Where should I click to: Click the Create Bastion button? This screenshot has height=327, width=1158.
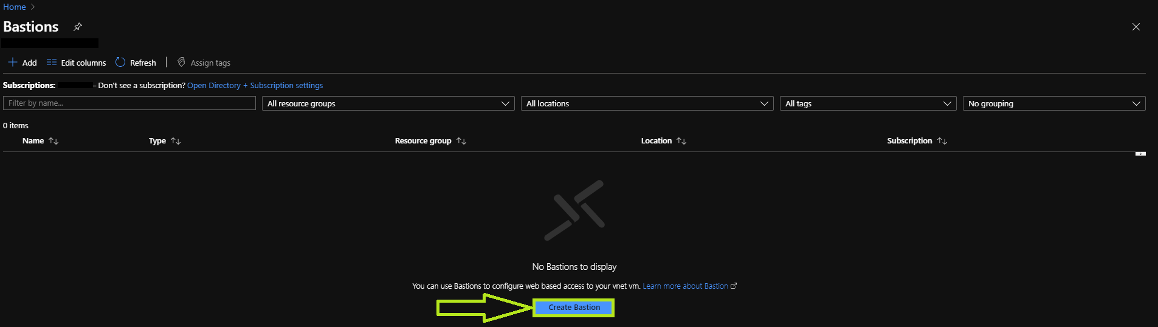(x=574, y=308)
